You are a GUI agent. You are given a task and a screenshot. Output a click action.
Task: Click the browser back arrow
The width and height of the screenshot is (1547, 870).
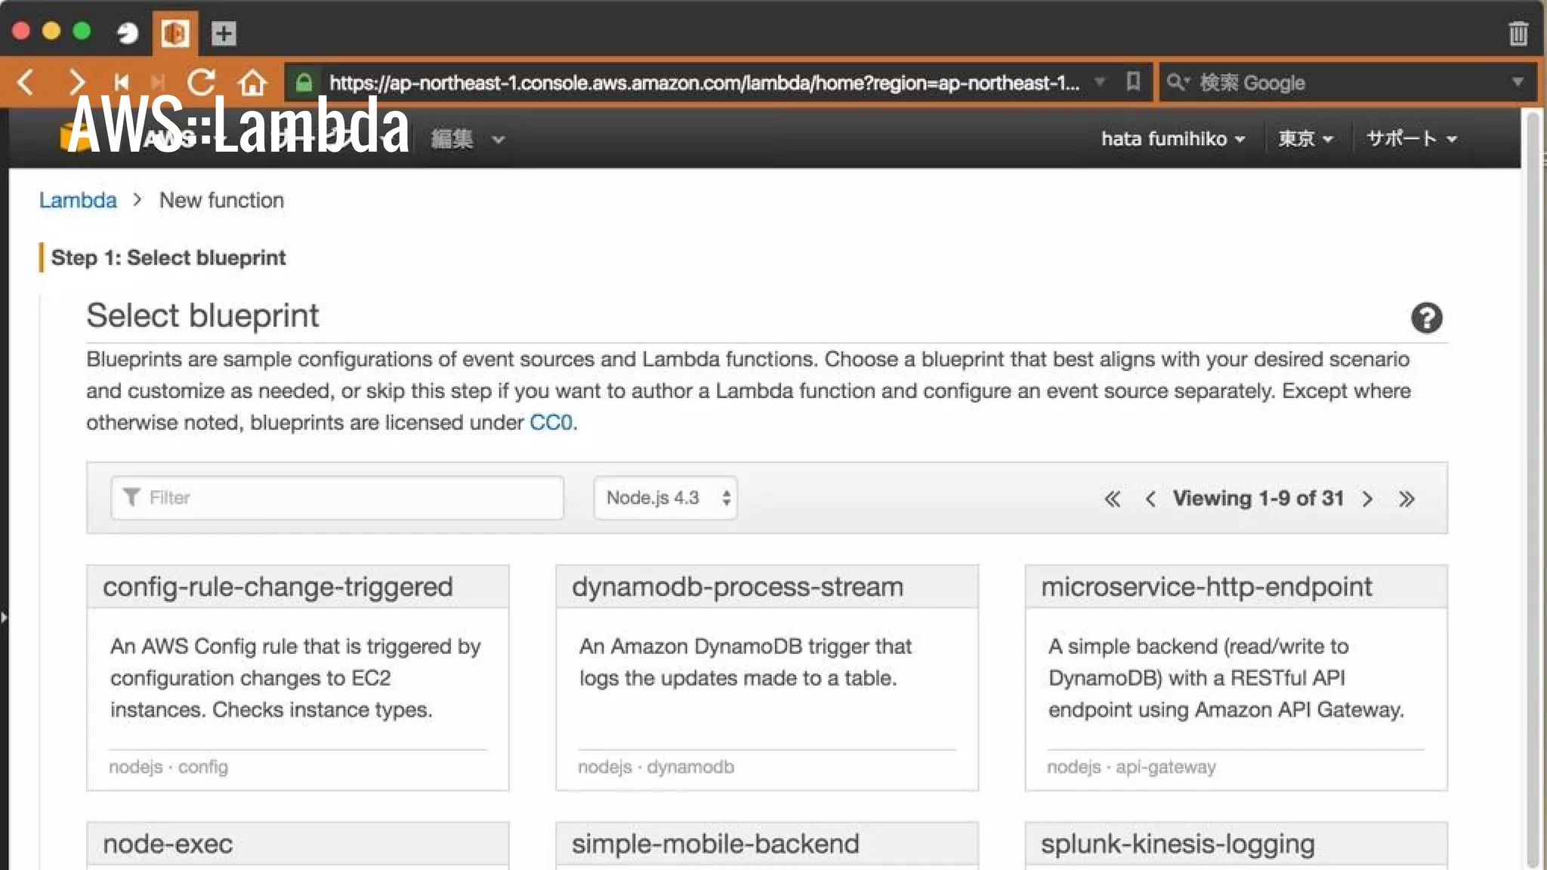pos(26,82)
